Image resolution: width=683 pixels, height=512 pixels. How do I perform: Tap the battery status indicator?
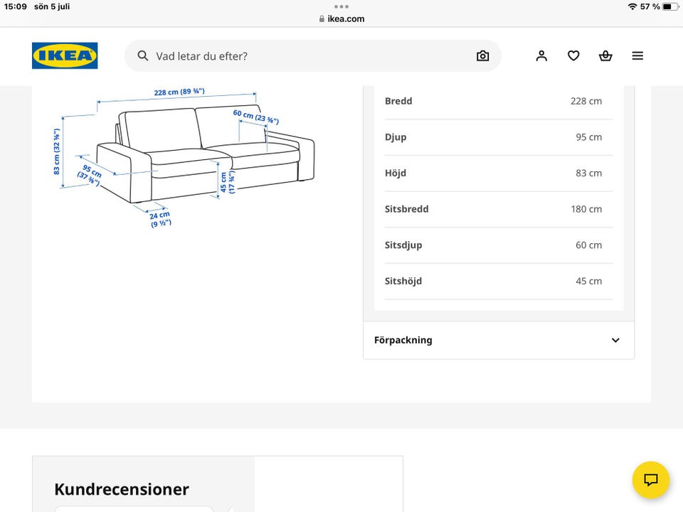(670, 6)
